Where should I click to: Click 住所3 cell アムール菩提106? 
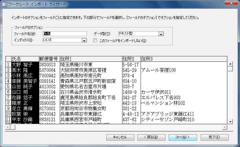point(184,70)
